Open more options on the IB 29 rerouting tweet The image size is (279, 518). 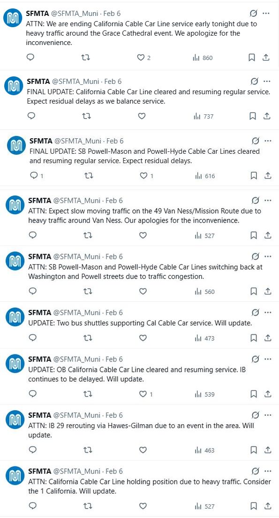coord(268,414)
